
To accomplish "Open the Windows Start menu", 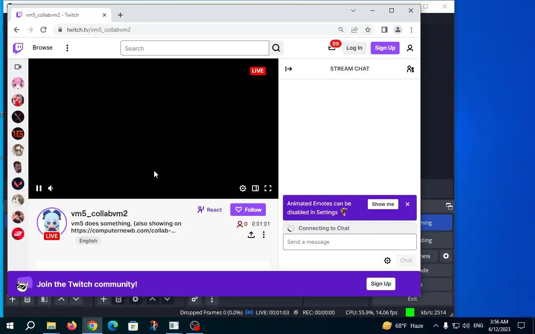I will [10, 326].
